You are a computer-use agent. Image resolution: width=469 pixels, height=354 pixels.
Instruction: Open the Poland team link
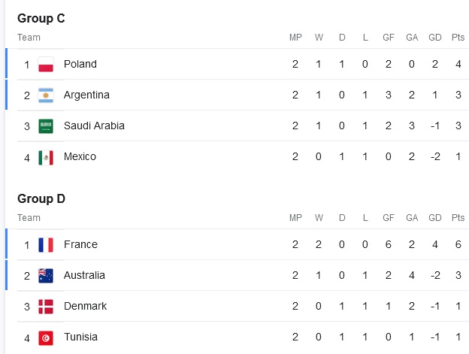pyautogui.click(x=80, y=65)
